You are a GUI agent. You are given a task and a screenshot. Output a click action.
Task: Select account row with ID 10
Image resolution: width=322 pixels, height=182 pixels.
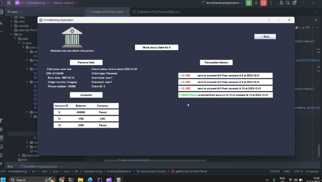(86, 125)
